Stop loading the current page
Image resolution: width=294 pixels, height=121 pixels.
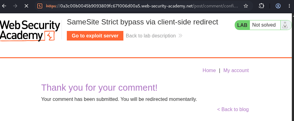click(x=26, y=6)
